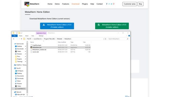
Task: Open the pinned Trainings folder
Action: coord(20,62)
